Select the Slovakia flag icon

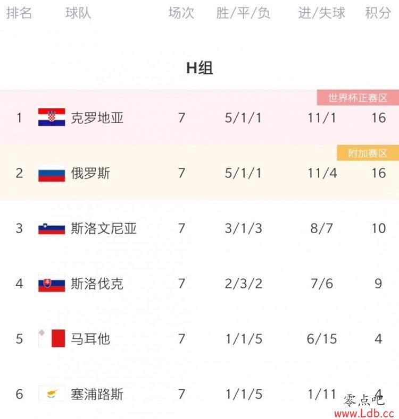pos(52,283)
